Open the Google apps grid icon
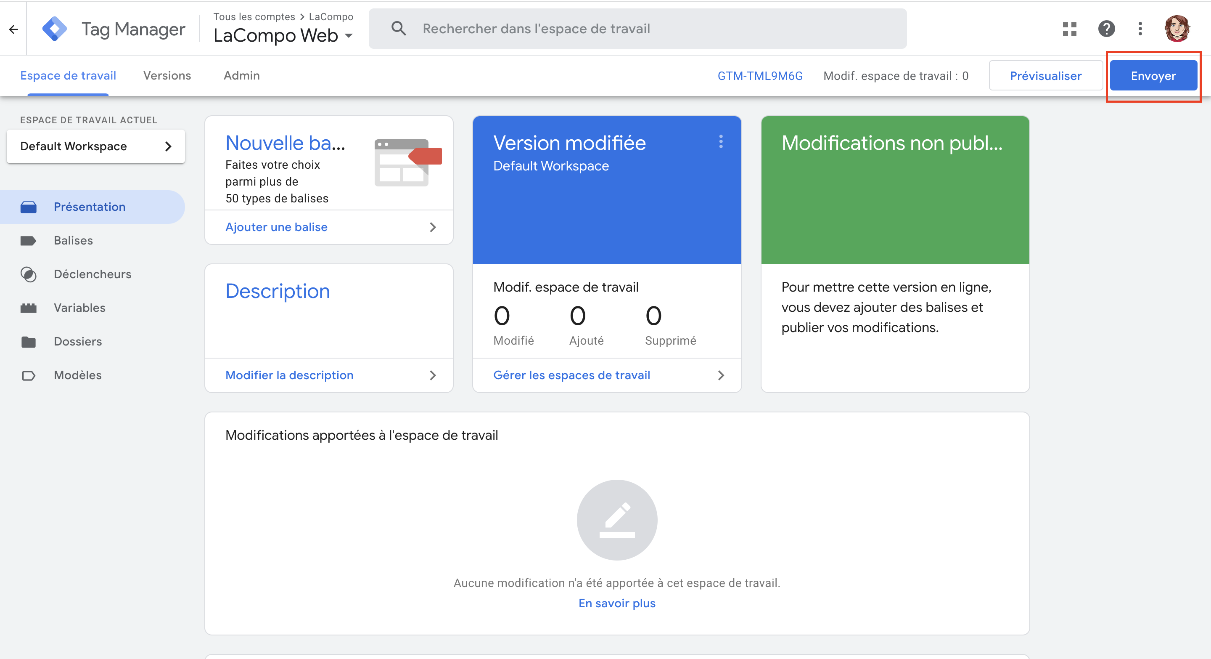This screenshot has height=659, width=1211. pyautogui.click(x=1069, y=29)
